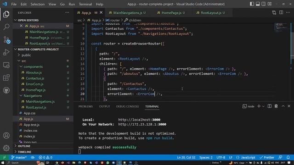Click the UTF-8 encoding status
Viewport: 294px width, 165px height.
(x=220, y=157)
